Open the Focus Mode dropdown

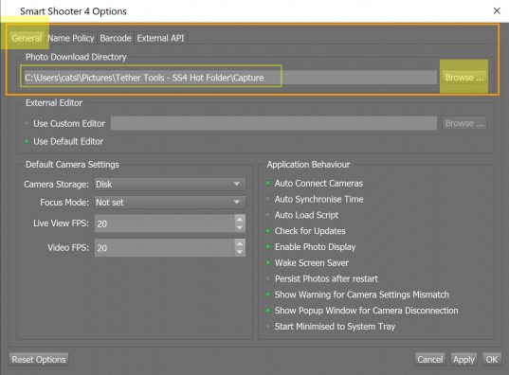point(170,202)
